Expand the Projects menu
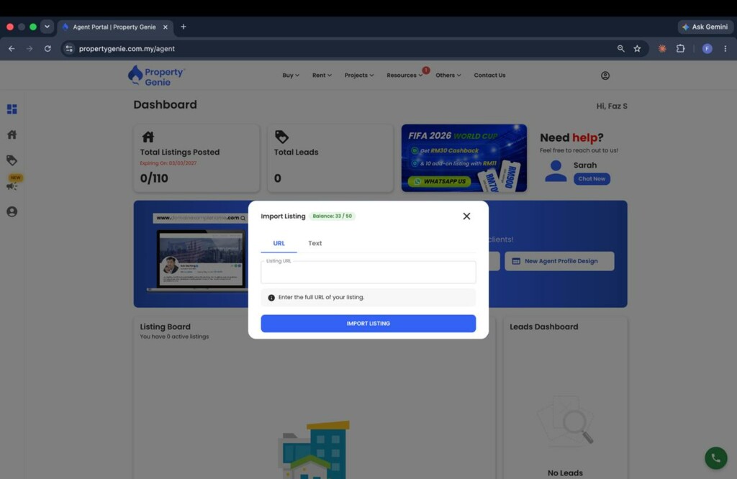737x479 pixels. tap(359, 75)
